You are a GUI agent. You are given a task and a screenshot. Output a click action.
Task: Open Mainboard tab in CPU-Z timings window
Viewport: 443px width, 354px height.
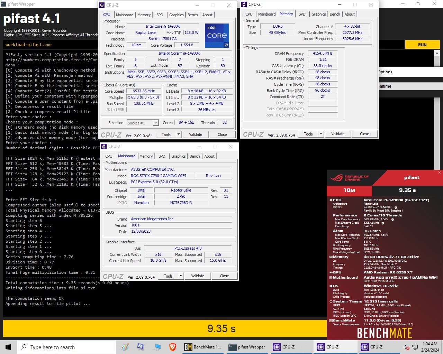click(267, 14)
